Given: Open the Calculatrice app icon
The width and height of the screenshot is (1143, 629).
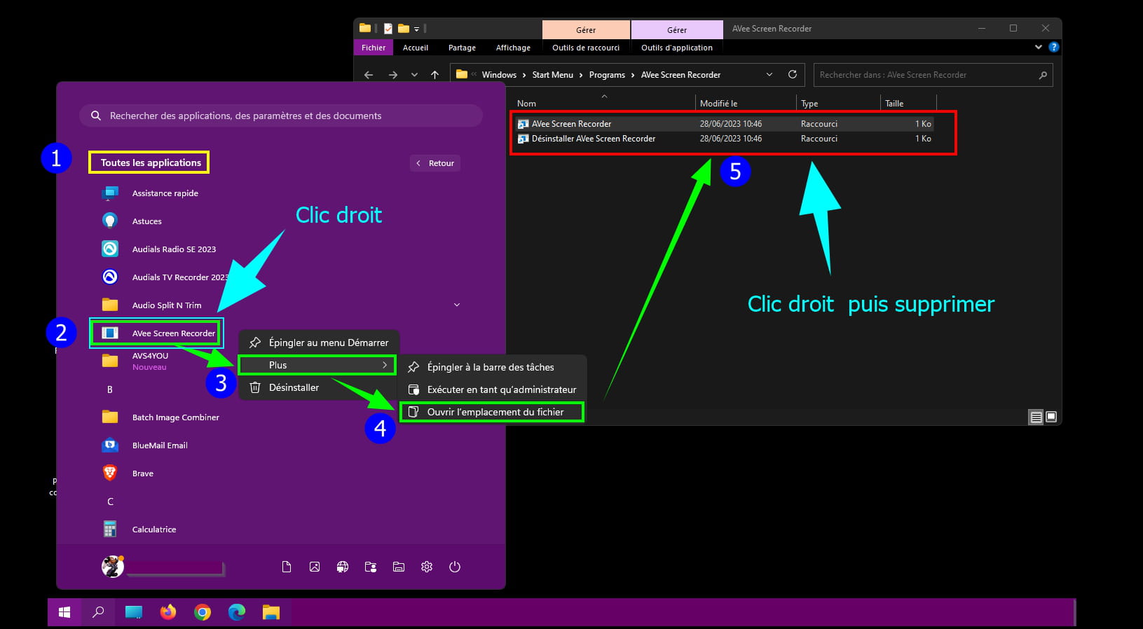Looking at the screenshot, I should 110,529.
